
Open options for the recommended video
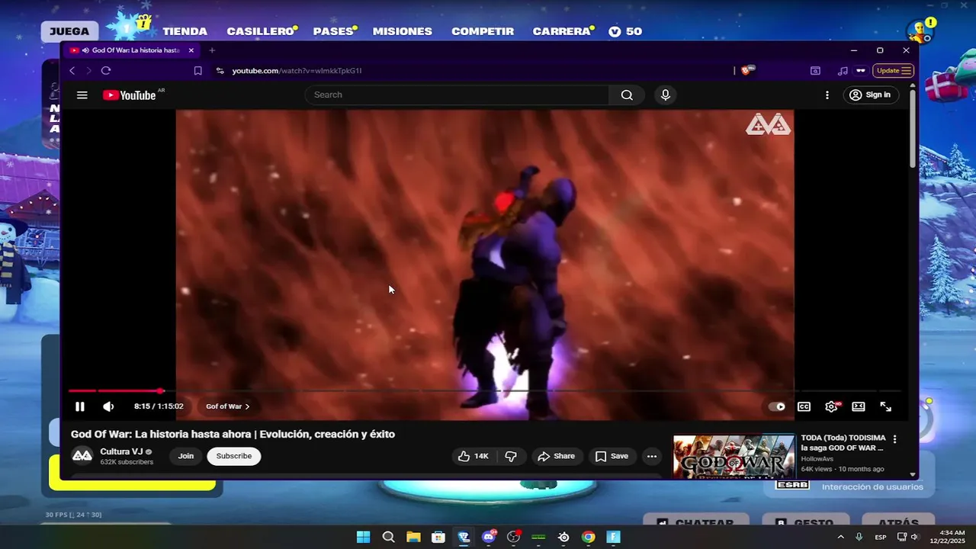tap(894, 439)
